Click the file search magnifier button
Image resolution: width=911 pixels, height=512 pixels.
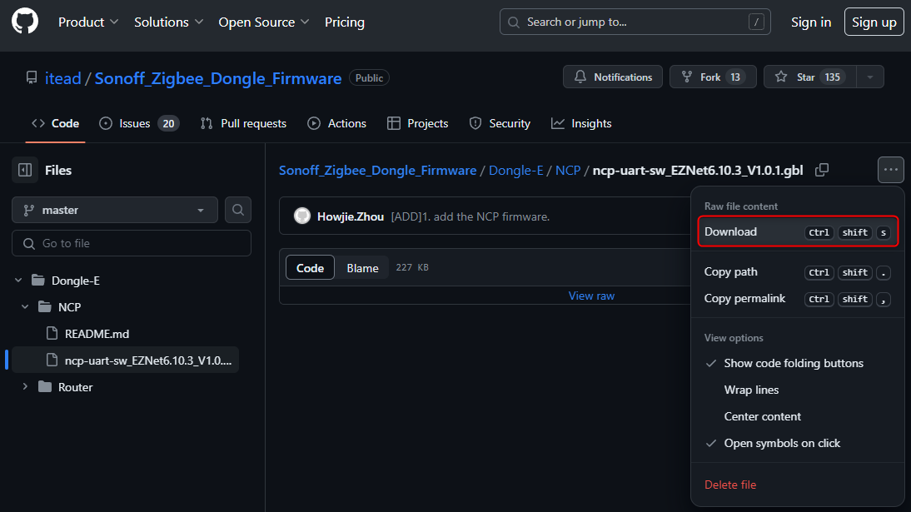pos(237,210)
